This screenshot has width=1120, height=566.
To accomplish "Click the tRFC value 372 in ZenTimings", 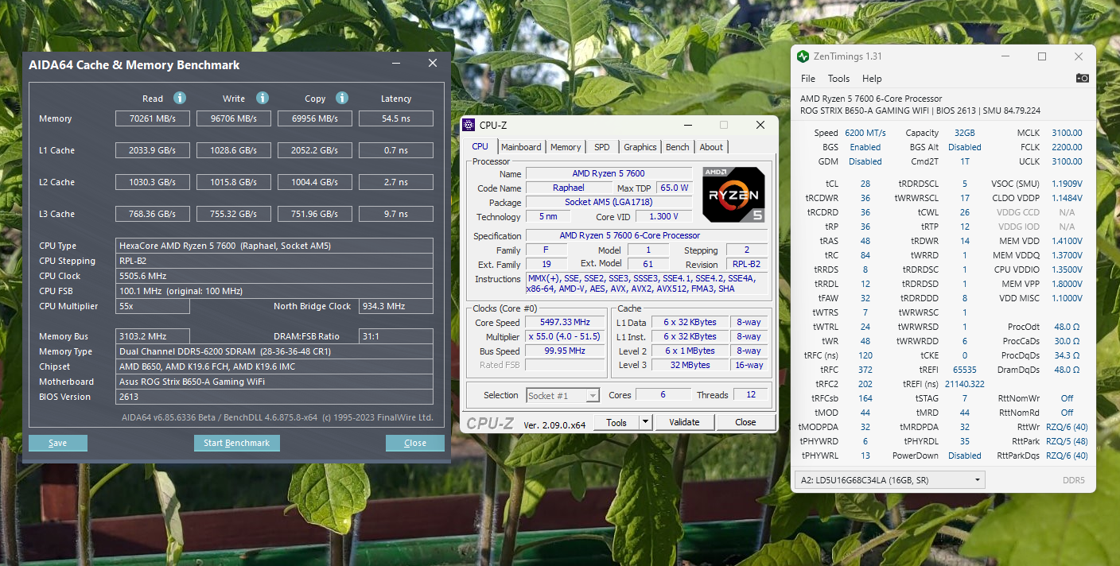I will point(865,370).
